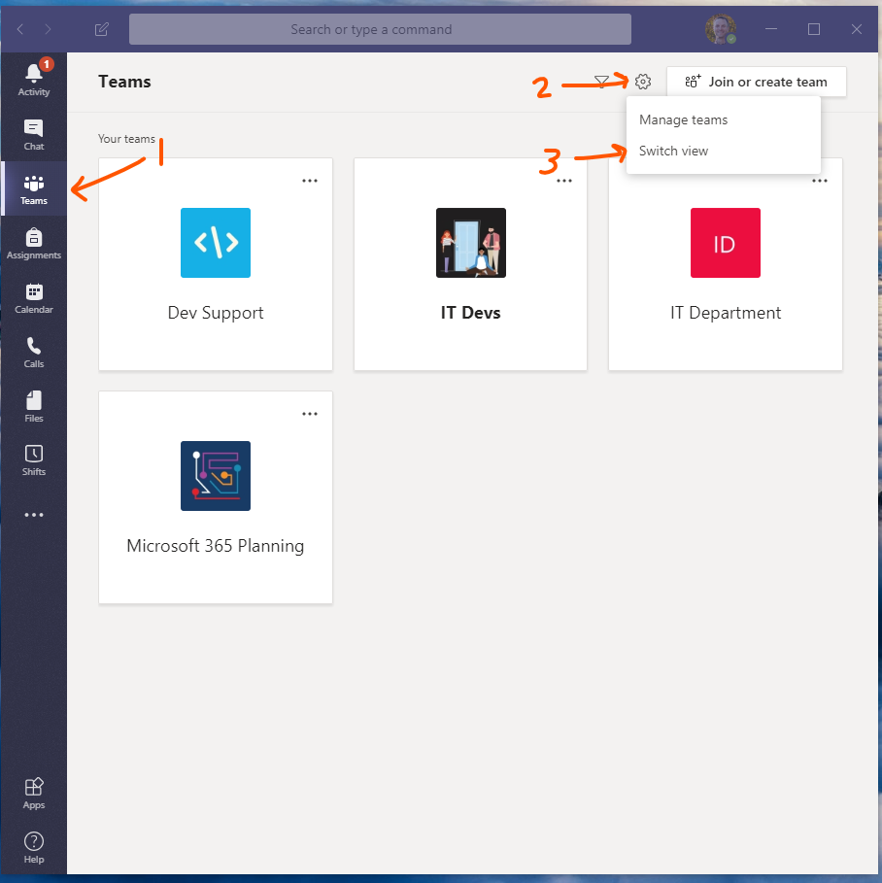The width and height of the screenshot is (882, 883).
Task: Click the IT Devs team name
Action: point(470,313)
